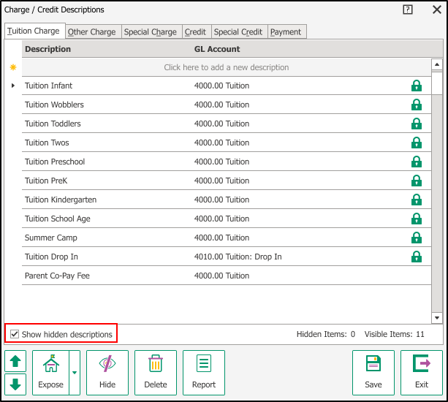Screen dimensions: 448x402
Task: Open the Special Charge tab
Action: pyautogui.click(x=151, y=31)
